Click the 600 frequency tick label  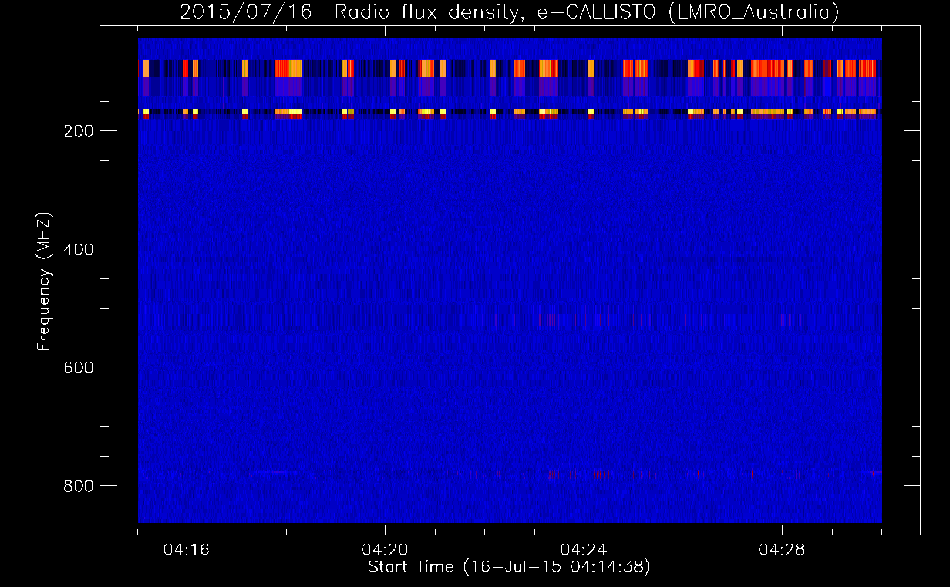tap(78, 367)
